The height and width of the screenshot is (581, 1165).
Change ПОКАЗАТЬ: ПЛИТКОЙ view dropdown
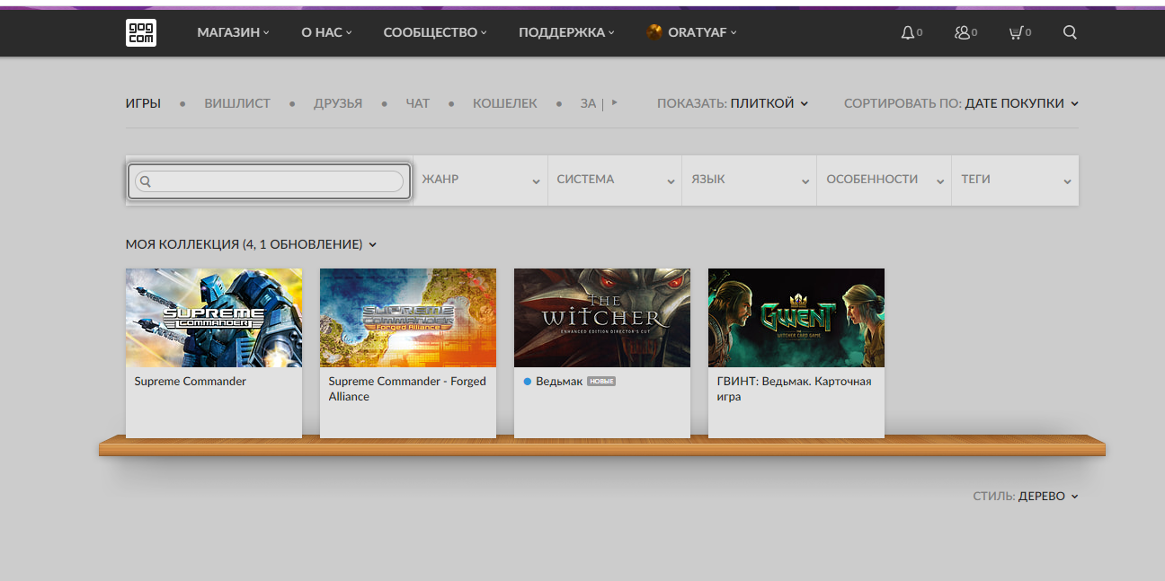(733, 103)
